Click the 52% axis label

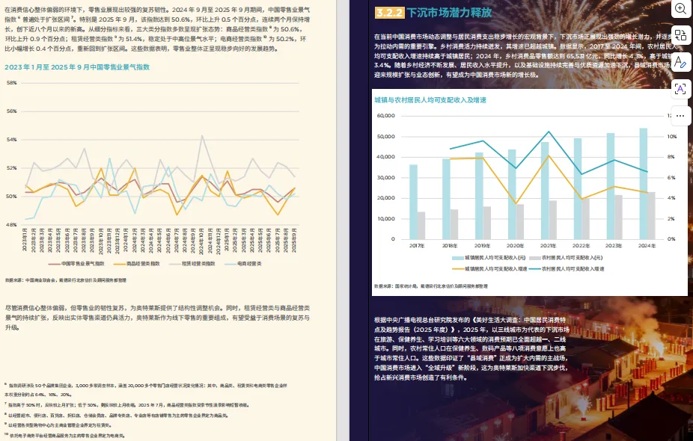(12, 168)
